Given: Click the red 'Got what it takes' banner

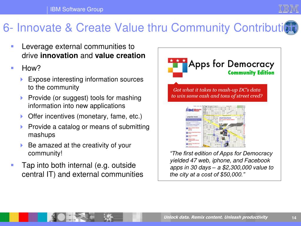Looking at the screenshot, I should (217, 93).
